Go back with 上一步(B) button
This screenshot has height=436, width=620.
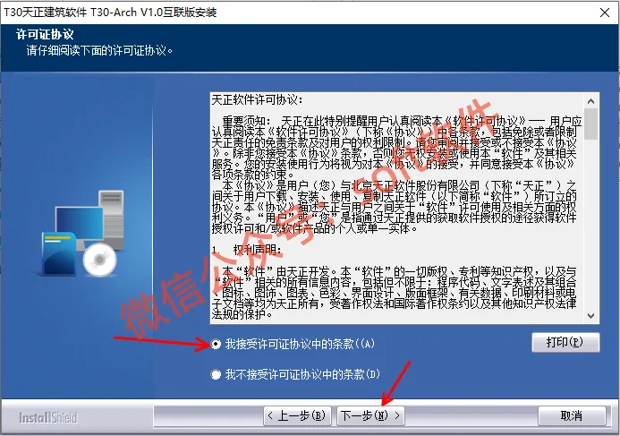(297, 415)
